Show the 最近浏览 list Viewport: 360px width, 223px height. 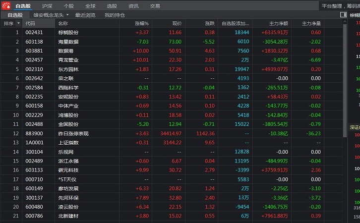point(85,15)
